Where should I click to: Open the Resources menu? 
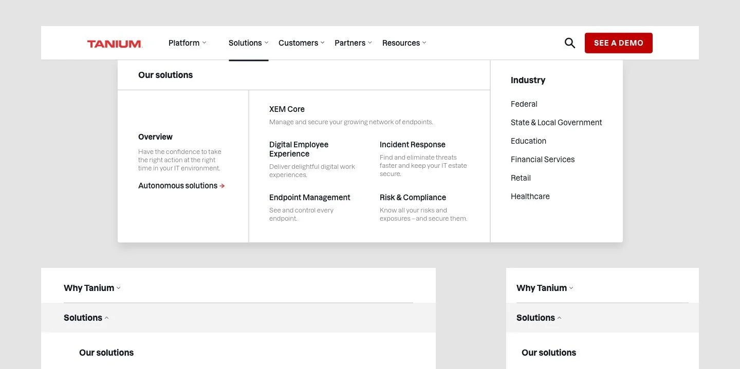404,43
